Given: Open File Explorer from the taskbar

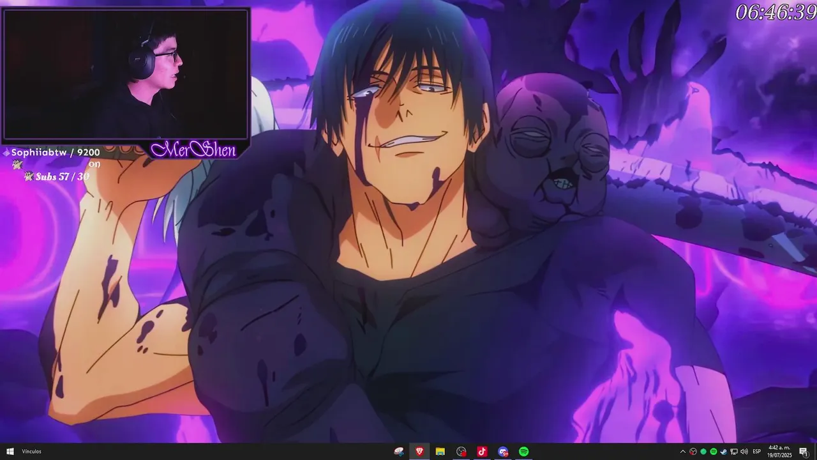Looking at the screenshot, I should pyautogui.click(x=440, y=452).
